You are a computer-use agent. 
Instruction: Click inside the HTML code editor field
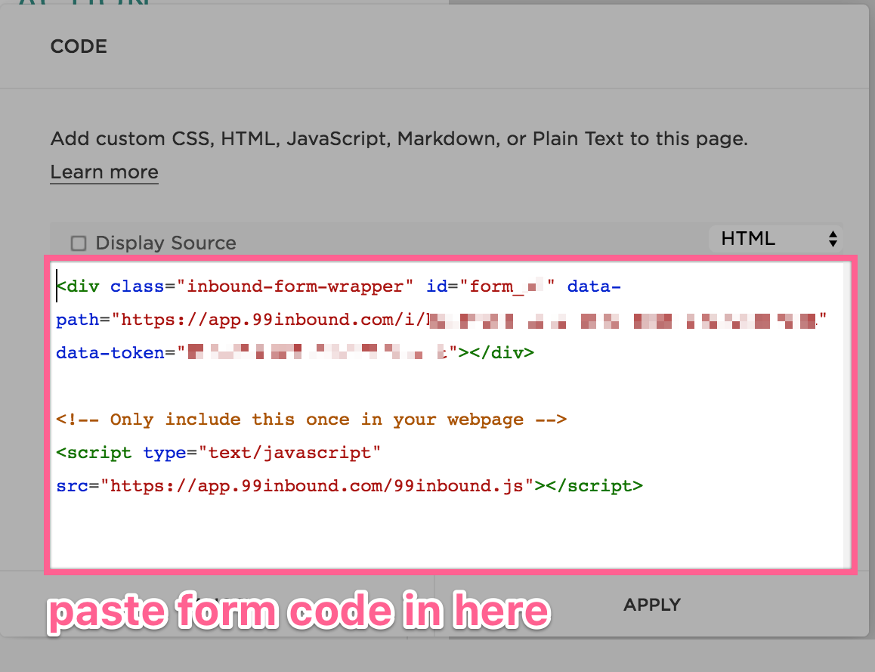click(450, 415)
